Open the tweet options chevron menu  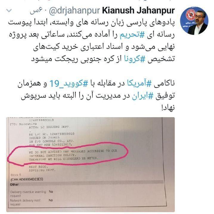(9, 10)
